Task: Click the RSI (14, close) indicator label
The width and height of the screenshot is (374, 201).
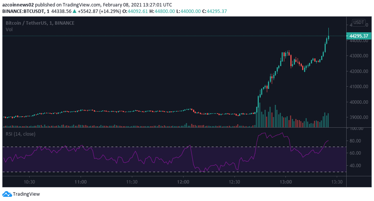Action: point(21,134)
